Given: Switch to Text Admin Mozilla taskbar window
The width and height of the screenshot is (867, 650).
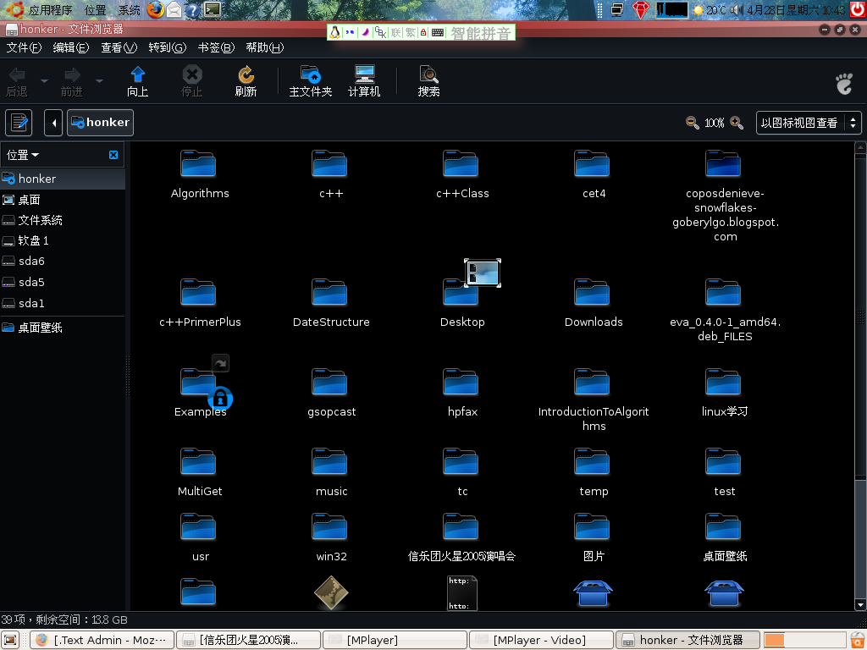Looking at the screenshot, I should point(102,640).
